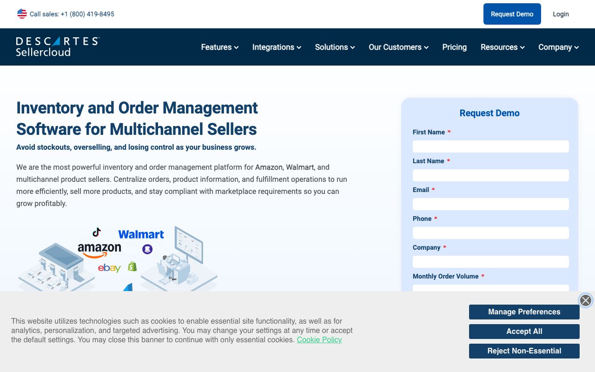Expand the Integrations menu

click(x=277, y=47)
